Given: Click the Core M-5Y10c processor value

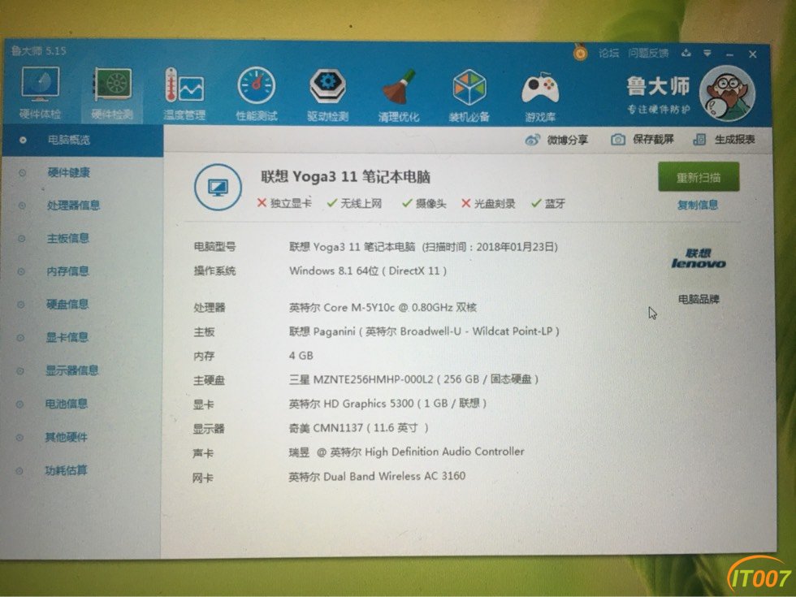Looking at the screenshot, I should [x=383, y=307].
